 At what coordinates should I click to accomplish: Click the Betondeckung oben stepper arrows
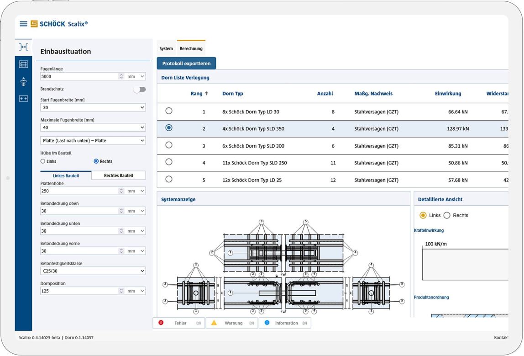coord(121,211)
